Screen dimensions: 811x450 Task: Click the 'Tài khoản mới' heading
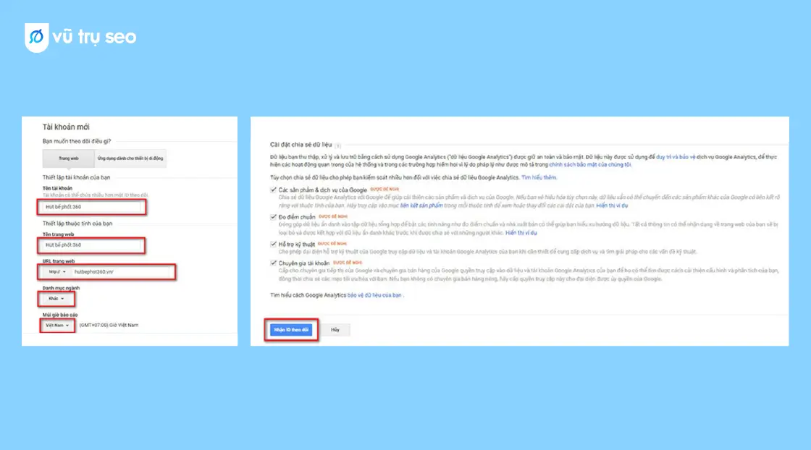[66, 127]
